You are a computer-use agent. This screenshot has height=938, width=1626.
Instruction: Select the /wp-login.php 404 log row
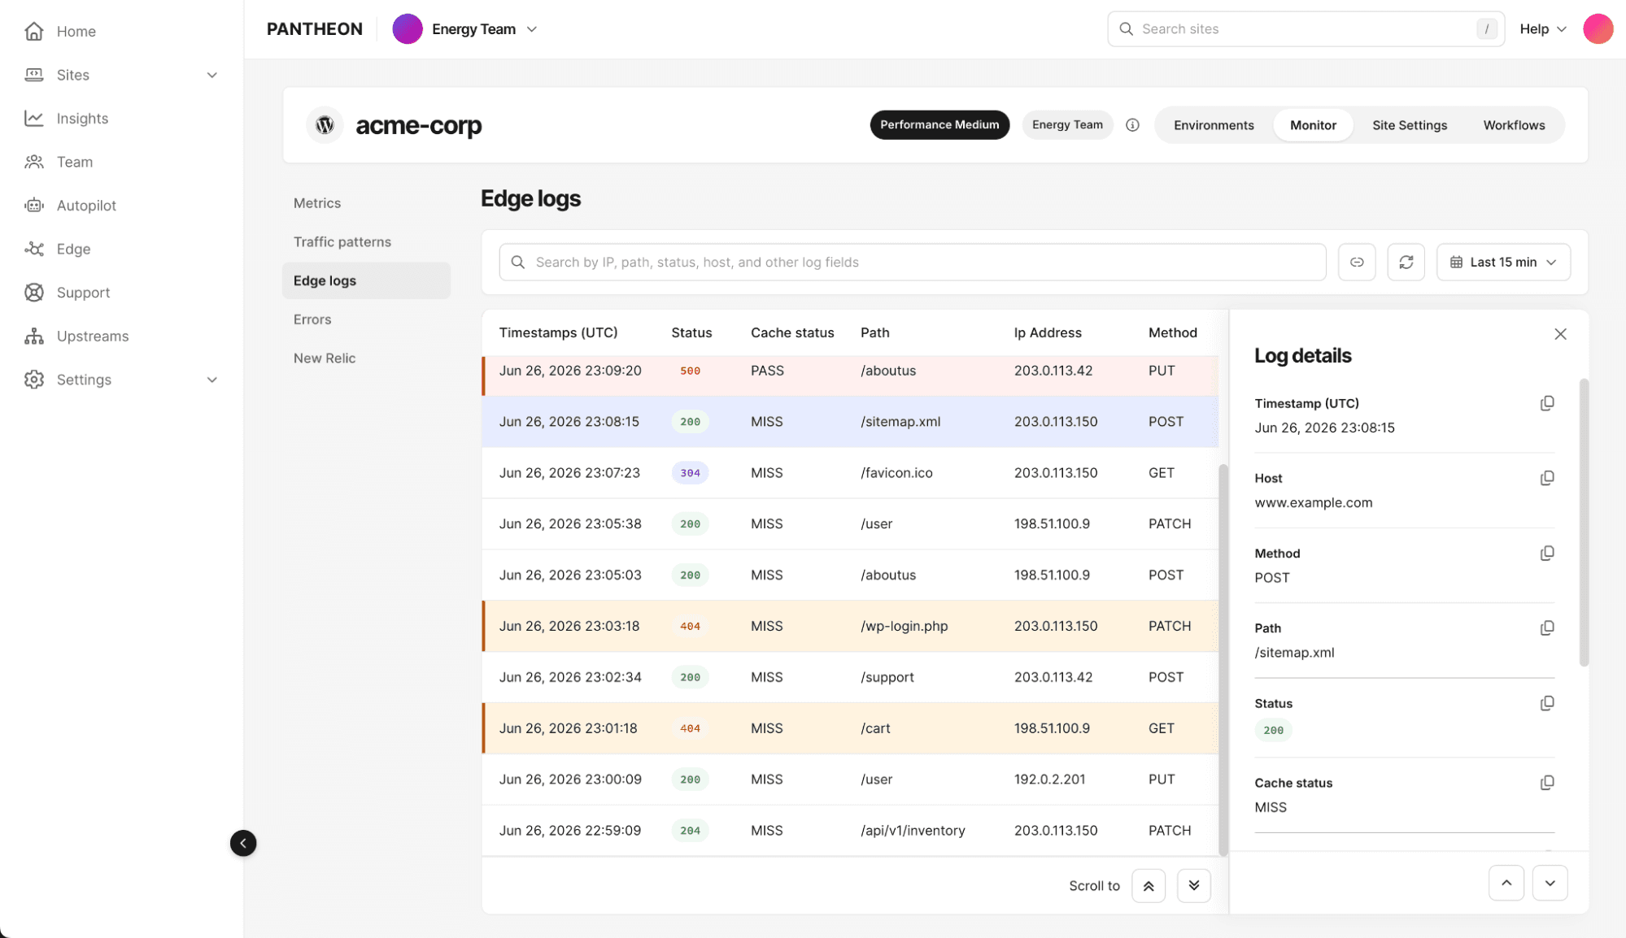click(850, 627)
